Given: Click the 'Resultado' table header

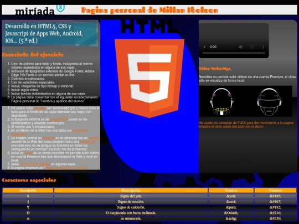Looking at the screenshot, I should 28,190.
